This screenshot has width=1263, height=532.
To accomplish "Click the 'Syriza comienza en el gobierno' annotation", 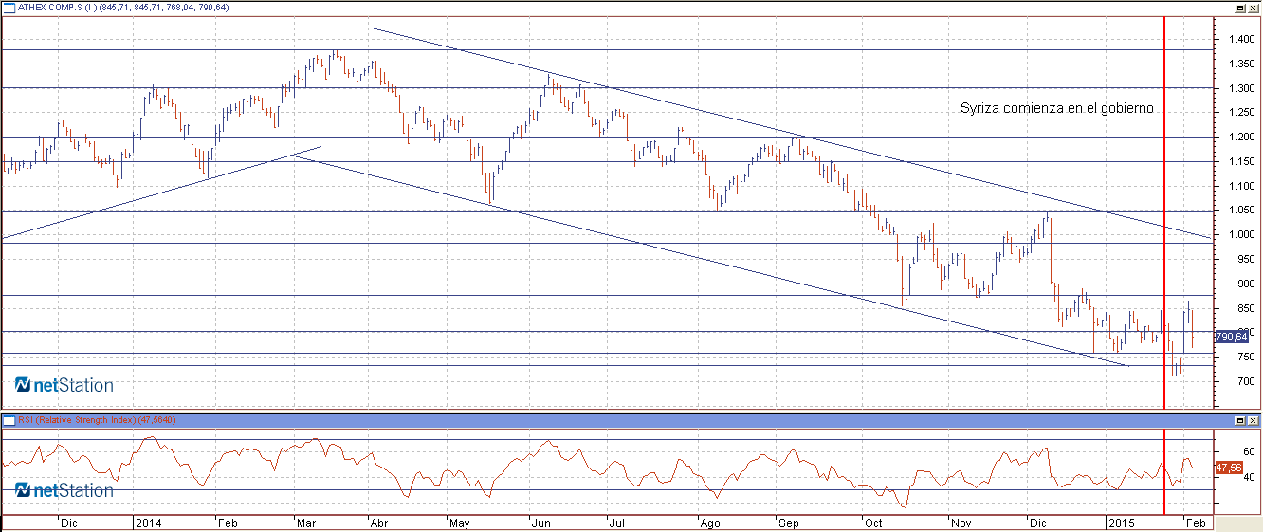I will click(x=1057, y=109).
